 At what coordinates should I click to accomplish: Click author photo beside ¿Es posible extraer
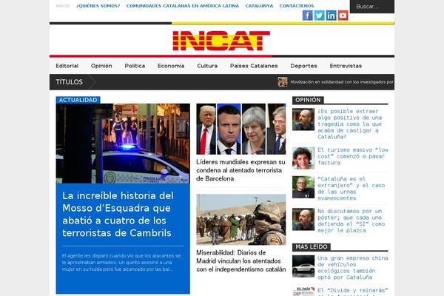(x=303, y=119)
